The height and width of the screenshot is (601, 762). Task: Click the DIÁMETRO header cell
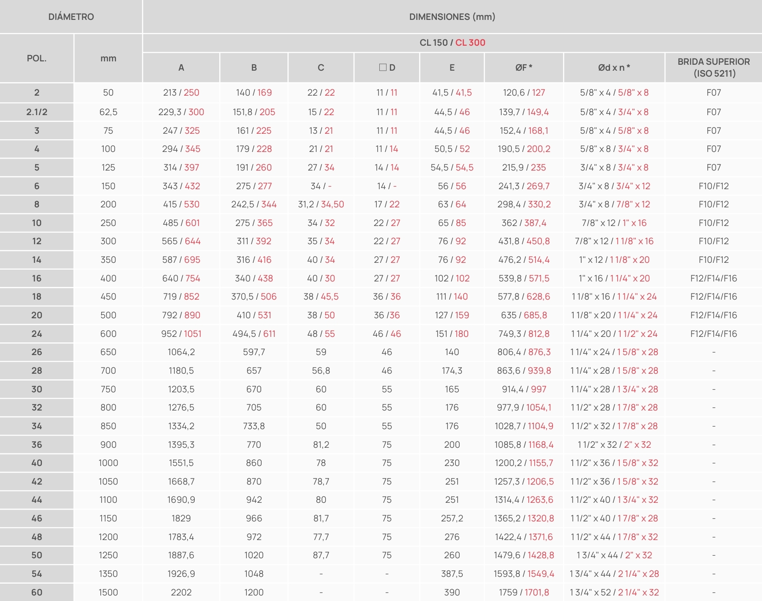[x=71, y=17]
